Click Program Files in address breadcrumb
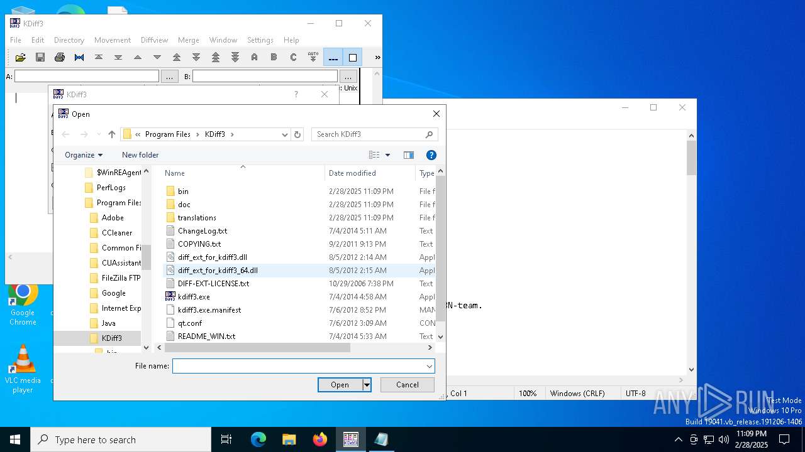The image size is (805, 452). coord(167,134)
